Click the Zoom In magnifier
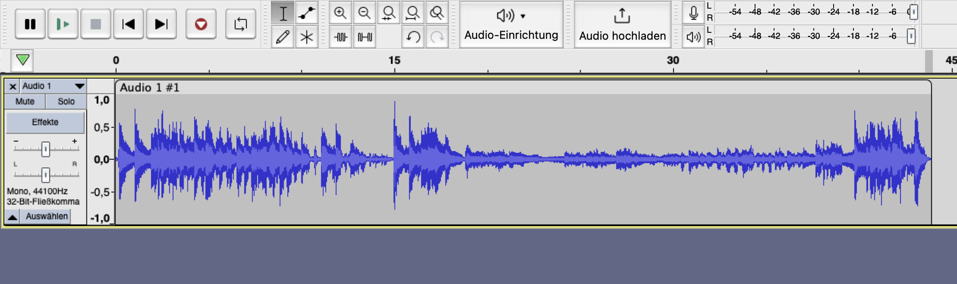 [x=340, y=14]
